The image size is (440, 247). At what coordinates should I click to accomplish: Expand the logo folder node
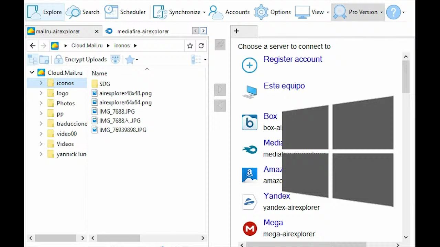tap(41, 93)
